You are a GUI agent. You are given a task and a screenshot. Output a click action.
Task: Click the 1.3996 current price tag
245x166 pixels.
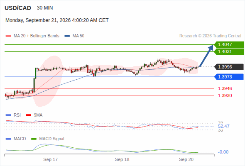point(229,67)
